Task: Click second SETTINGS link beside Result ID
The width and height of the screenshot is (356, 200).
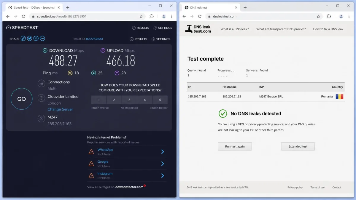Action: [161, 39]
